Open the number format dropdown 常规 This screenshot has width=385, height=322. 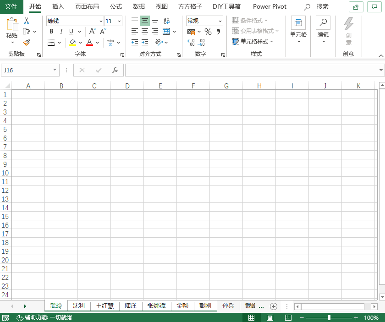click(220, 21)
